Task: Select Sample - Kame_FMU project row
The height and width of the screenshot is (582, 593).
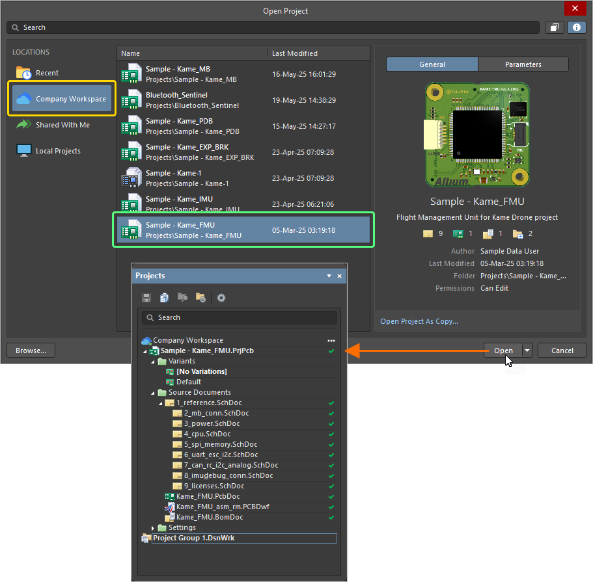Action: tap(243, 230)
